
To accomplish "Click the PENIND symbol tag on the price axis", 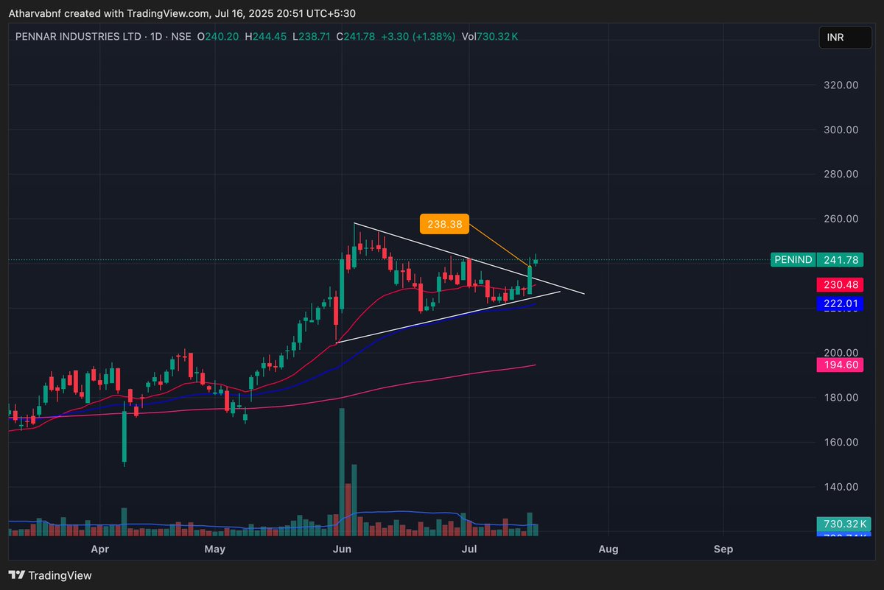I will 793,259.
